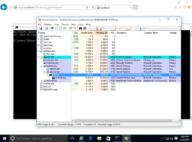Click the browser Home icon
192x142 pixels.
coord(176,7)
